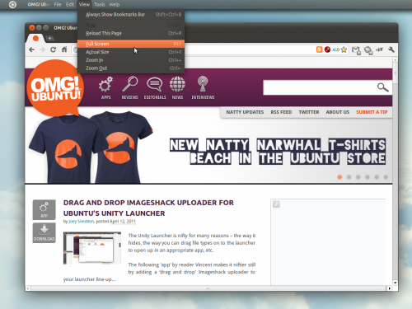Image resolution: width=412 pixels, height=309 pixels.
Task: Select second carousel dot
Action: [x=349, y=177]
